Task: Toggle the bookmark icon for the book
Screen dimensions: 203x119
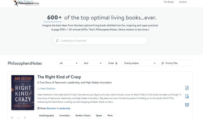Action: 25,118
